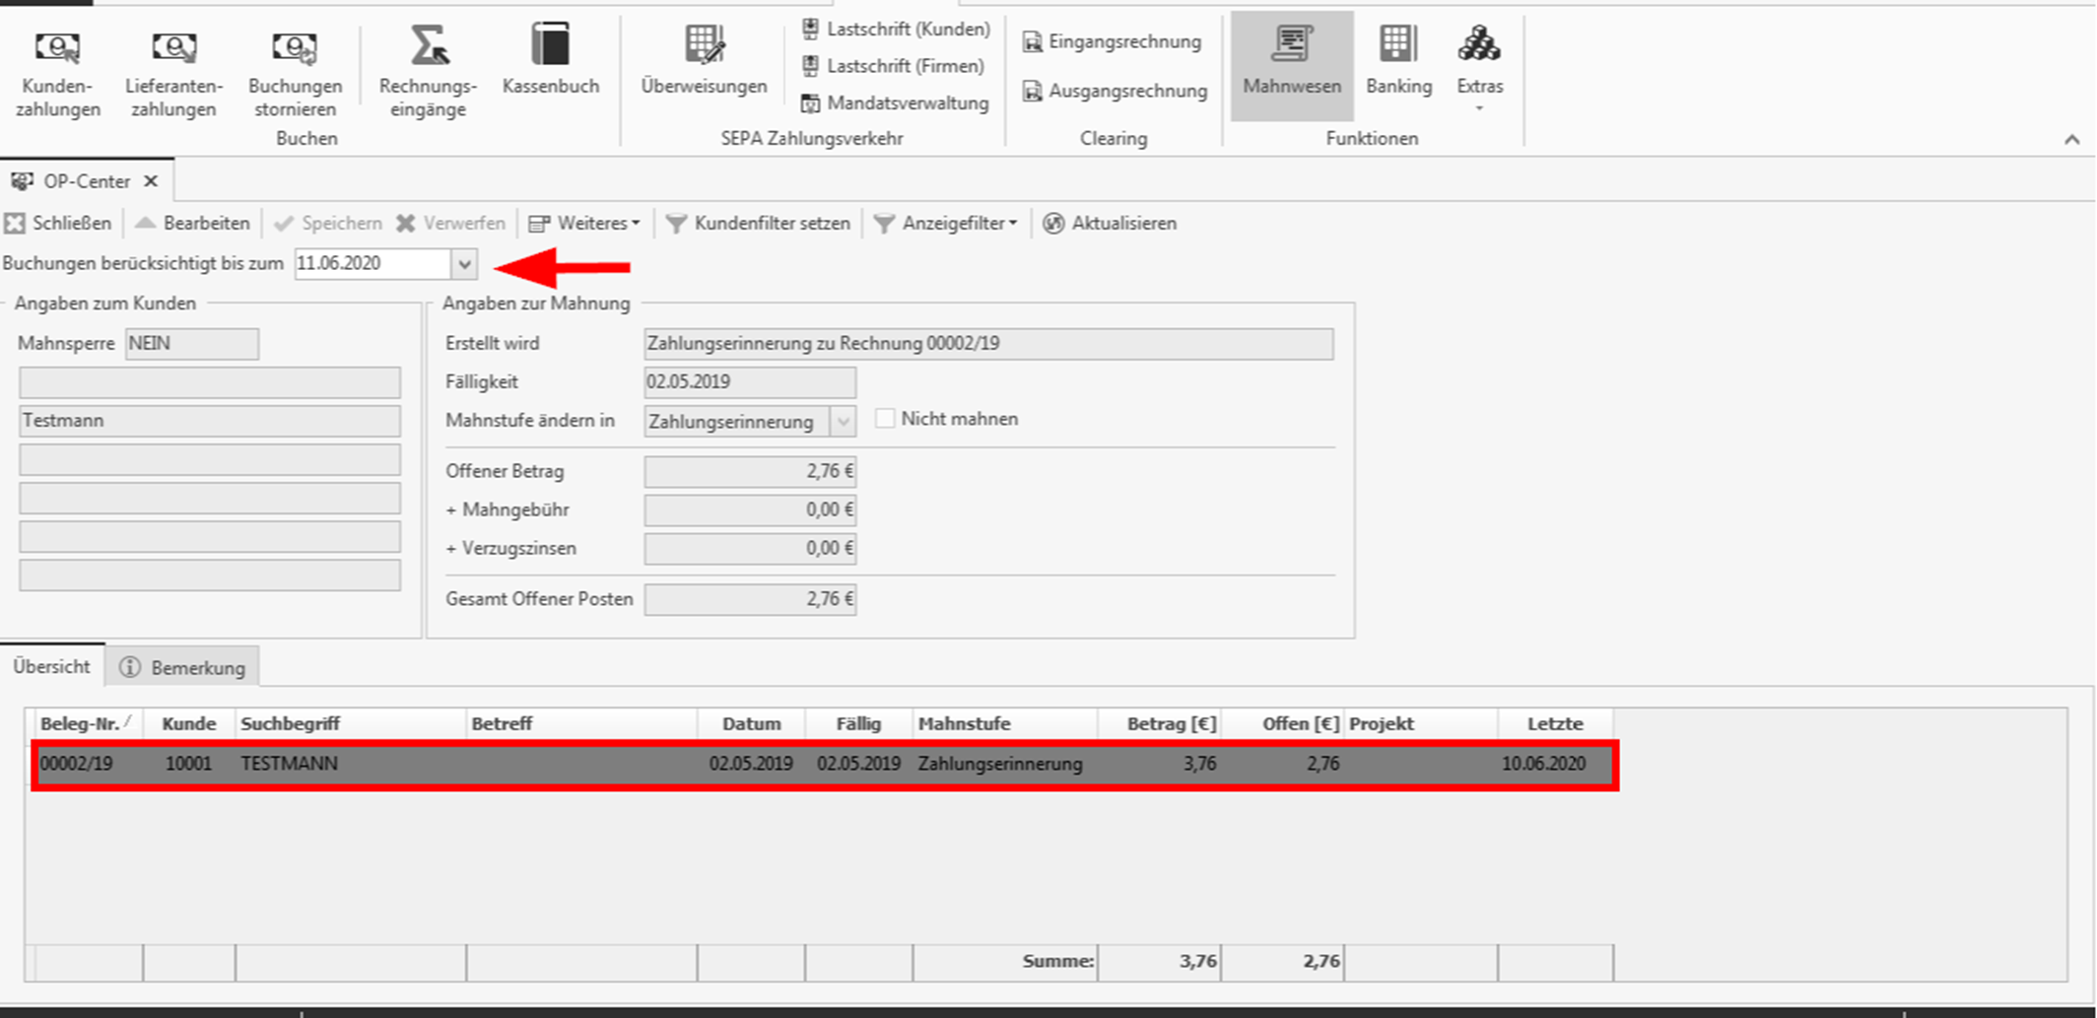Expand the Mahnstufe ändern in dropdown
The image size is (2097, 1018).
[x=843, y=422]
